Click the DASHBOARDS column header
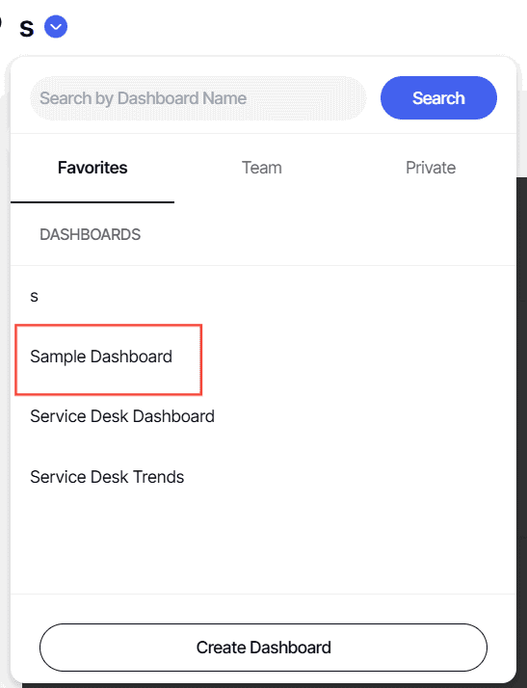The height and width of the screenshot is (688, 527). (x=90, y=234)
